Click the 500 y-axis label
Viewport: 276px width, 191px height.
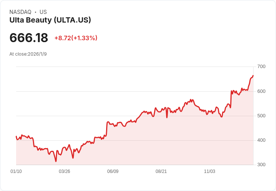pyautogui.click(x=261, y=116)
